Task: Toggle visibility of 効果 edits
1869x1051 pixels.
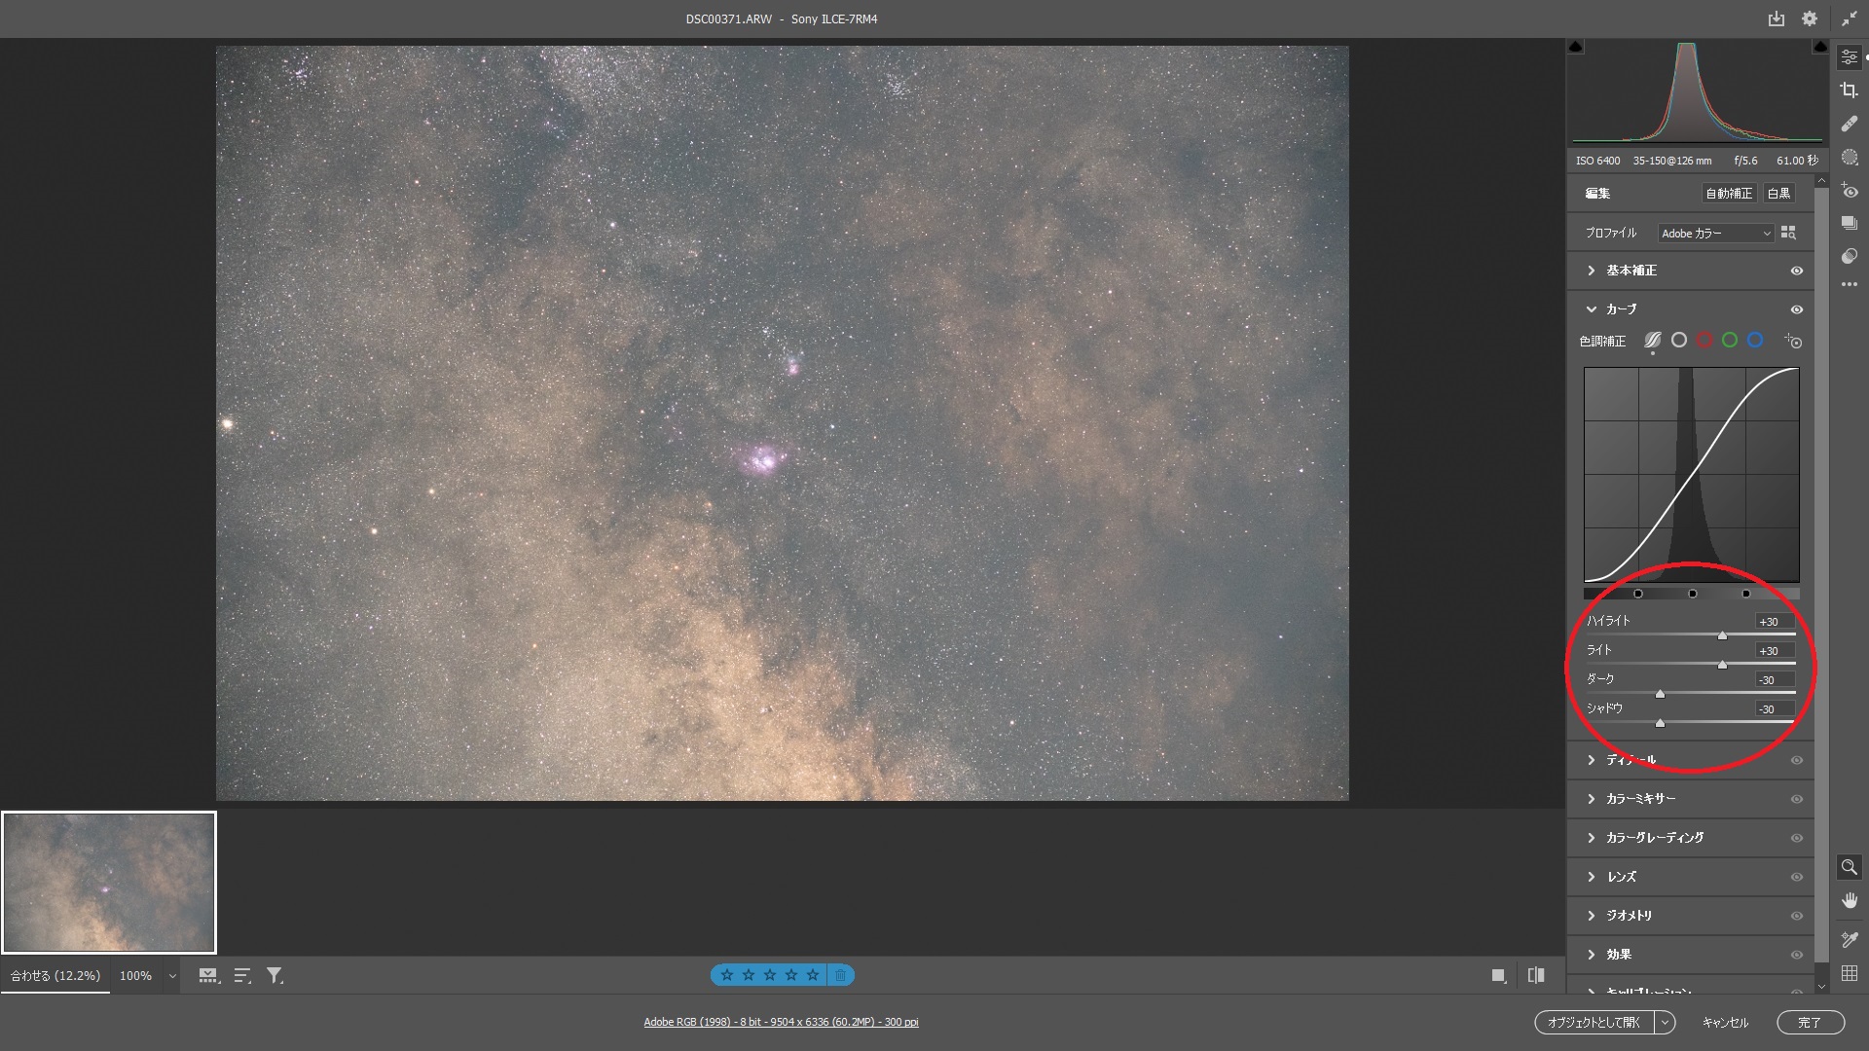Action: coord(1797,955)
